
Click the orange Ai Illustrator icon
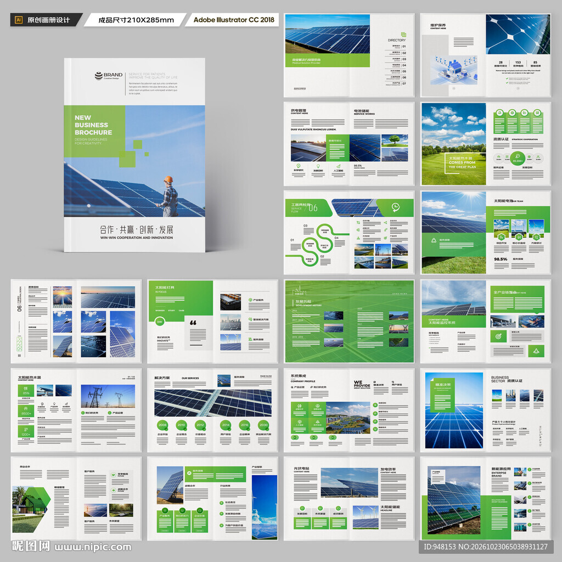(19, 20)
